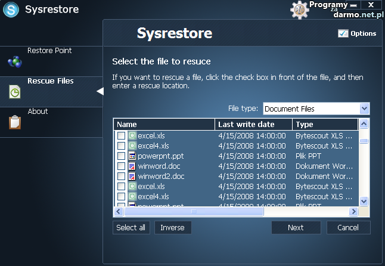Proceed with the Next button
Screen dimensions: 385x266
tap(296, 228)
